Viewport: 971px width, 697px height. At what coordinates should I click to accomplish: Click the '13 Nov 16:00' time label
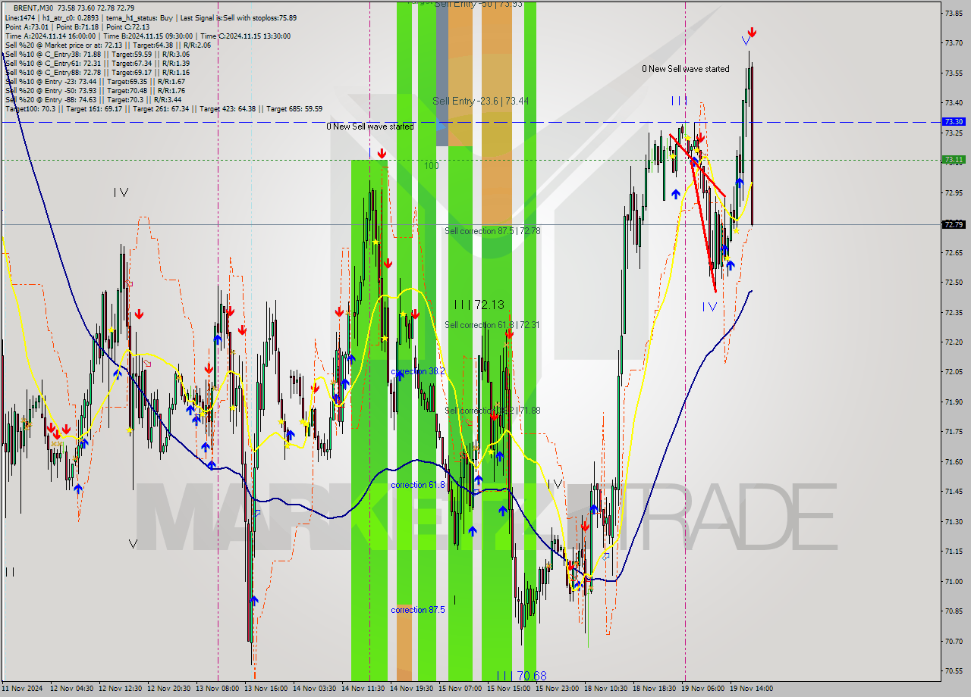(x=266, y=689)
